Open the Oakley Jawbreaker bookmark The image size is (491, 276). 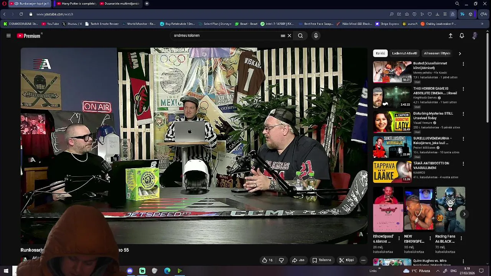click(438, 24)
